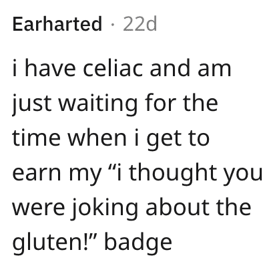
Task: Click the word "when" in the comment
Action: [97, 138]
